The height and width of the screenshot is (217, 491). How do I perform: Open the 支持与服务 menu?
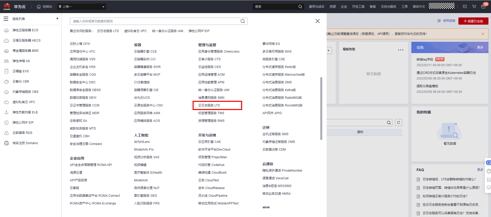(x=388, y=7)
